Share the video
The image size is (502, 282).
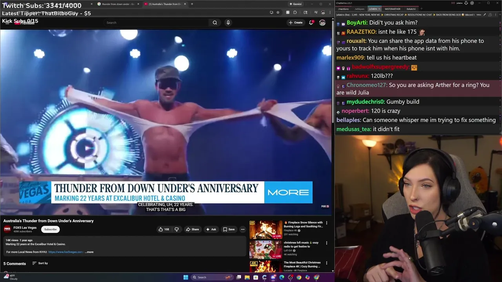192,230
